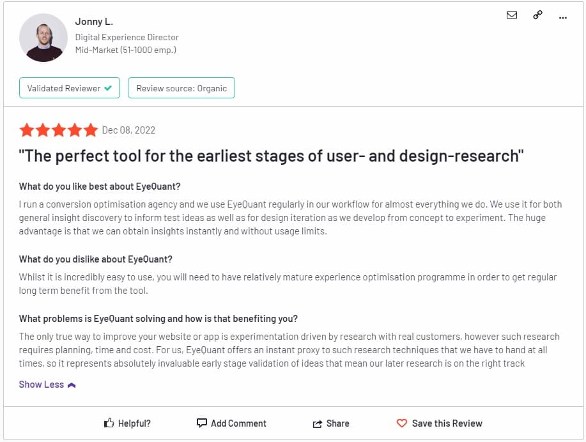
Task: Collapse review with Show Less
Action: pyautogui.click(x=47, y=385)
